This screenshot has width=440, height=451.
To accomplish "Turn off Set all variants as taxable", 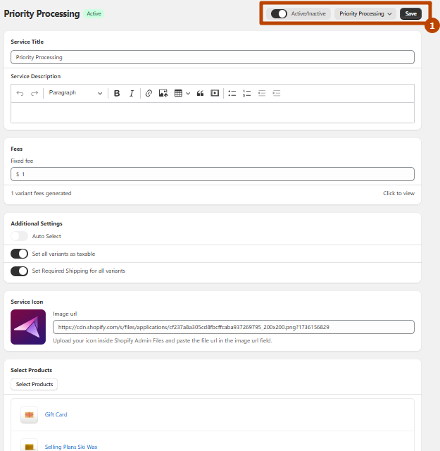I will point(20,254).
